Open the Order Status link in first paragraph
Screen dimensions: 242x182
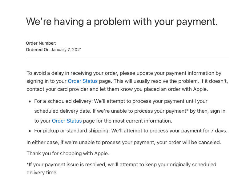(x=83, y=81)
